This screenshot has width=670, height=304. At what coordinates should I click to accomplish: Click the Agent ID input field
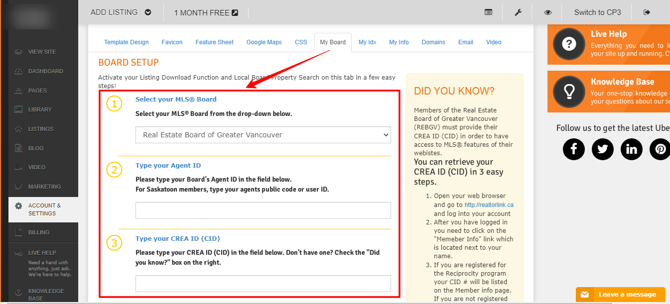263,210
